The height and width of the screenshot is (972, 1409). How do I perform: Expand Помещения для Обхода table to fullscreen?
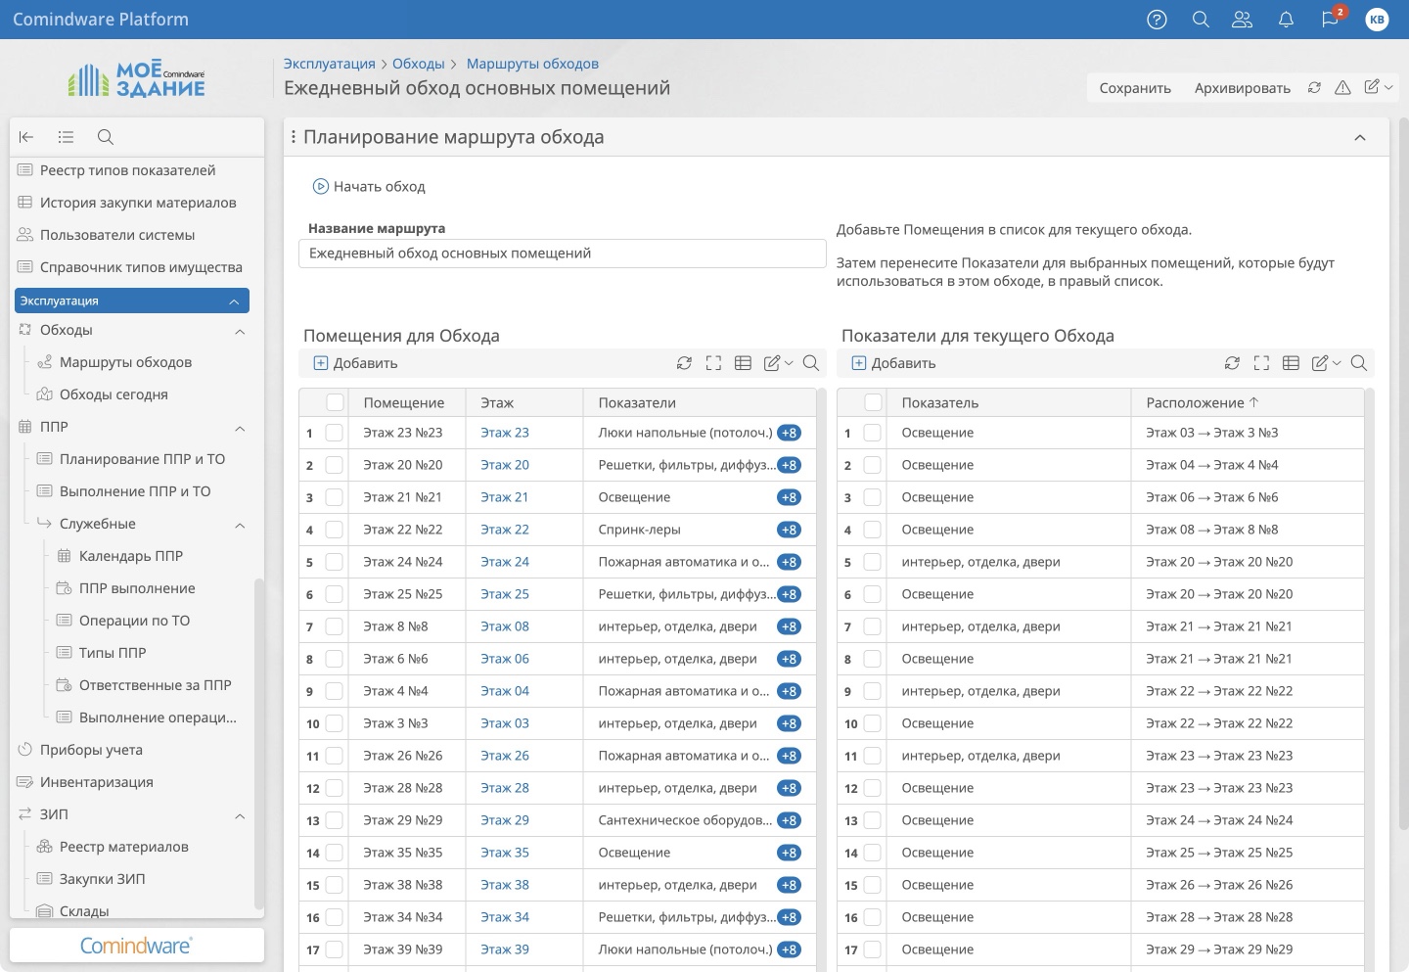(713, 363)
